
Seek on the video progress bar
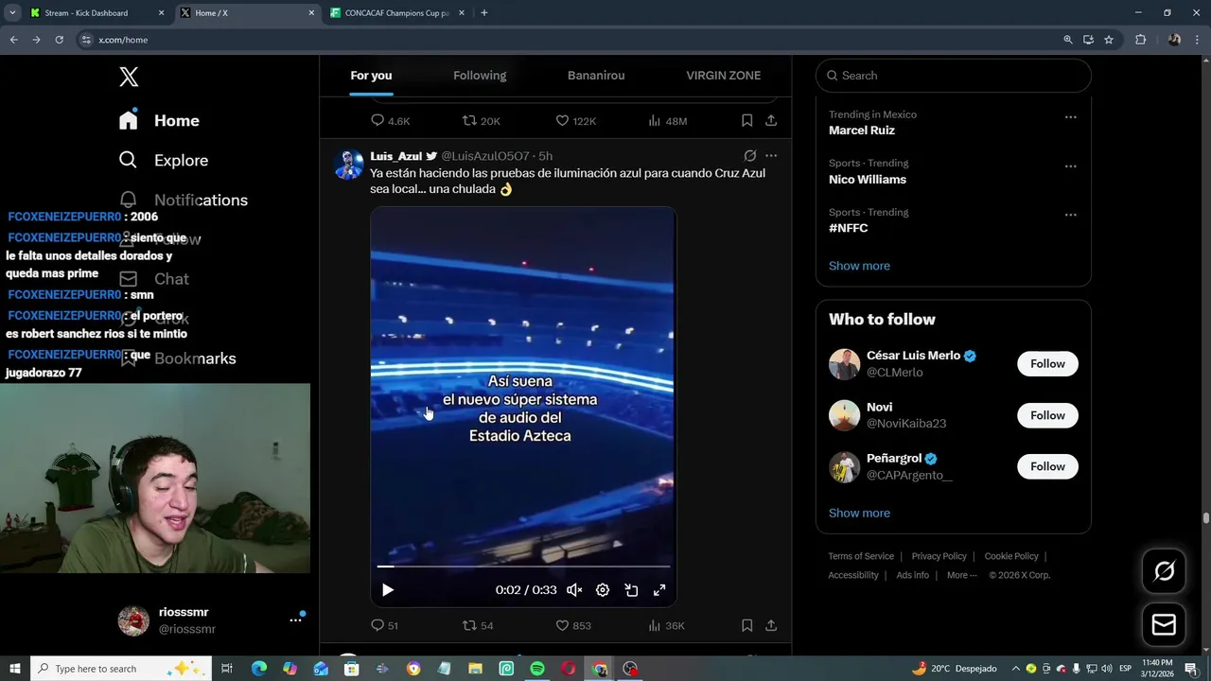[523, 567]
